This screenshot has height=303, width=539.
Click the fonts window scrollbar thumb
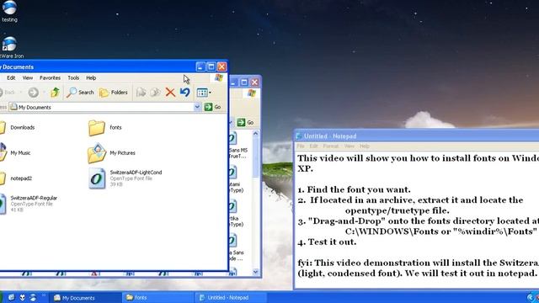255,158
